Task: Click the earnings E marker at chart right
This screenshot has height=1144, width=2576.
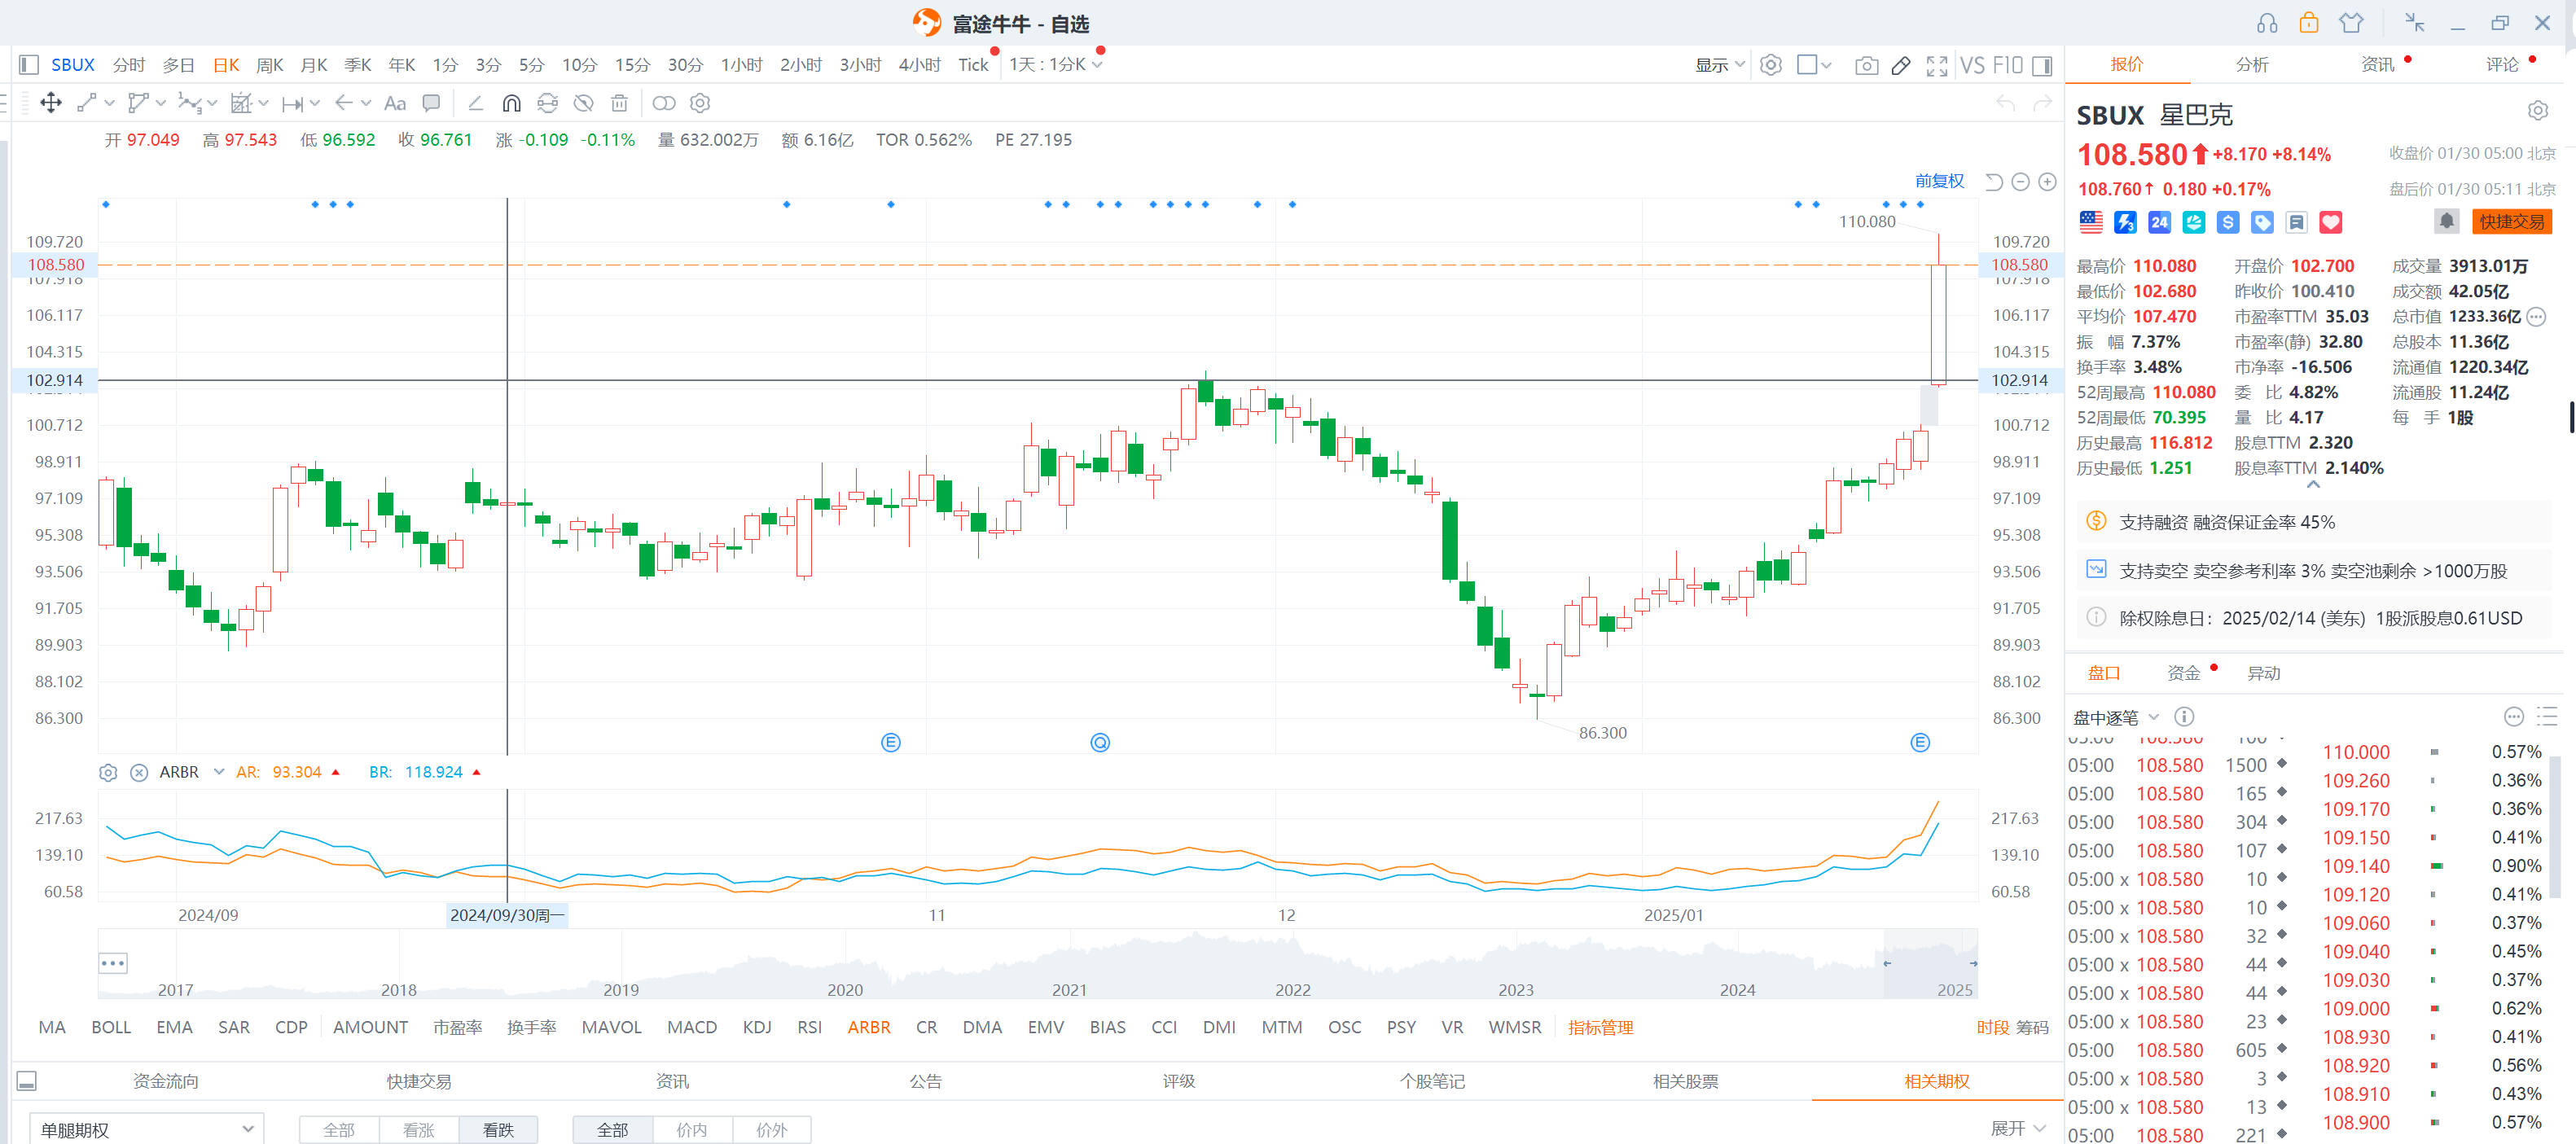Action: click(1920, 742)
